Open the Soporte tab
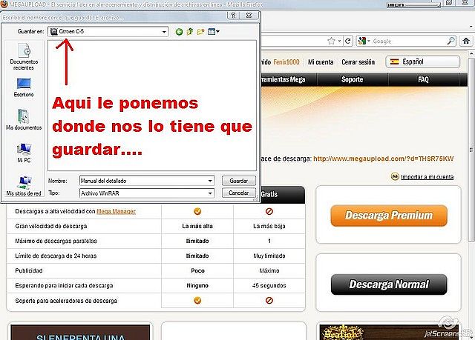Viewport: 475px width, 340px height. click(352, 79)
